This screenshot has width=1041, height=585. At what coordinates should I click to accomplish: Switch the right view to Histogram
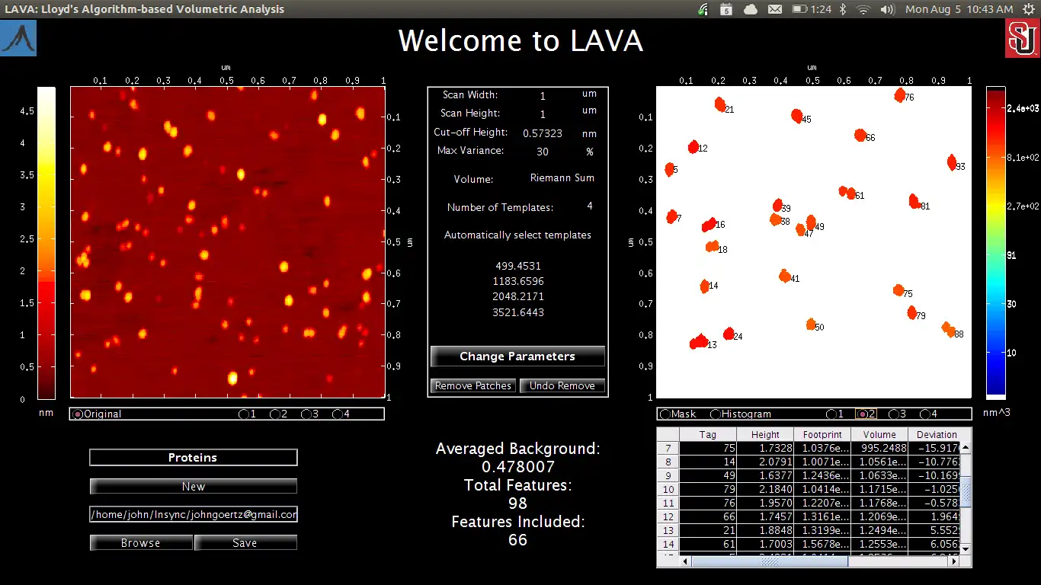coord(716,414)
